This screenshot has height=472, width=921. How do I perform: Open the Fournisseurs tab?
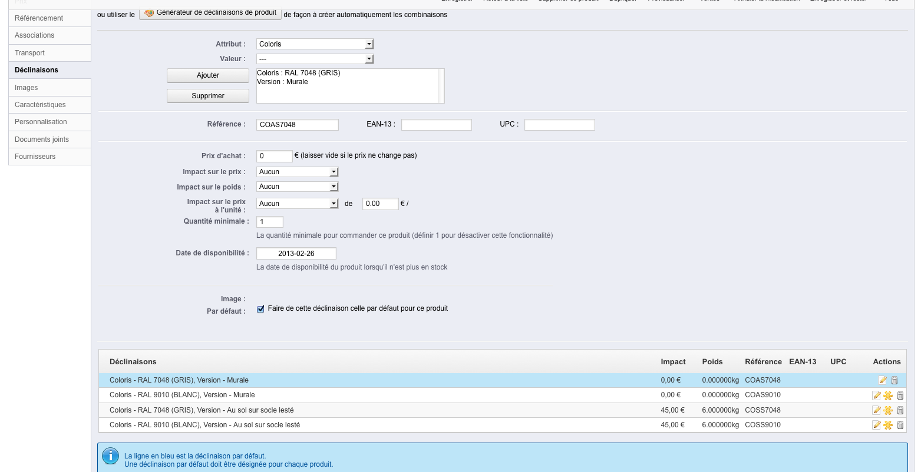click(x=49, y=157)
